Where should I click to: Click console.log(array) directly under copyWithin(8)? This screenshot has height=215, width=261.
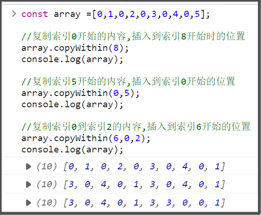pos(72,60)
